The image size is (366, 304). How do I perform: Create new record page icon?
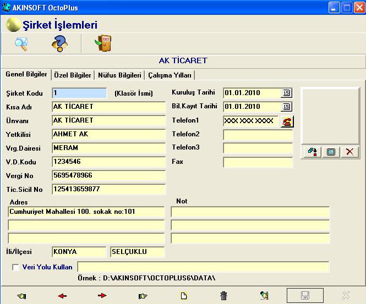[184, 296]
